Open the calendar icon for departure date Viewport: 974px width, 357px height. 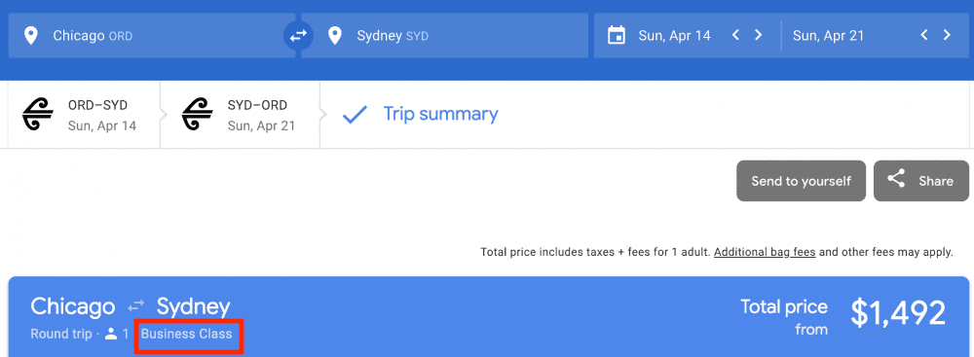(x=617, y=35)
